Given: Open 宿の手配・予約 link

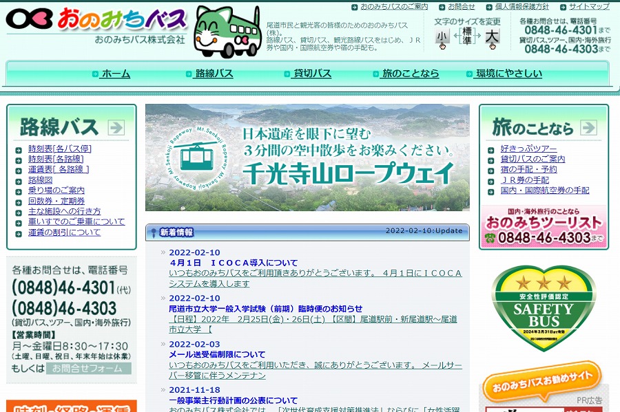Looking at the screenshot, I should pyautogui.click(x=528, y=169).
